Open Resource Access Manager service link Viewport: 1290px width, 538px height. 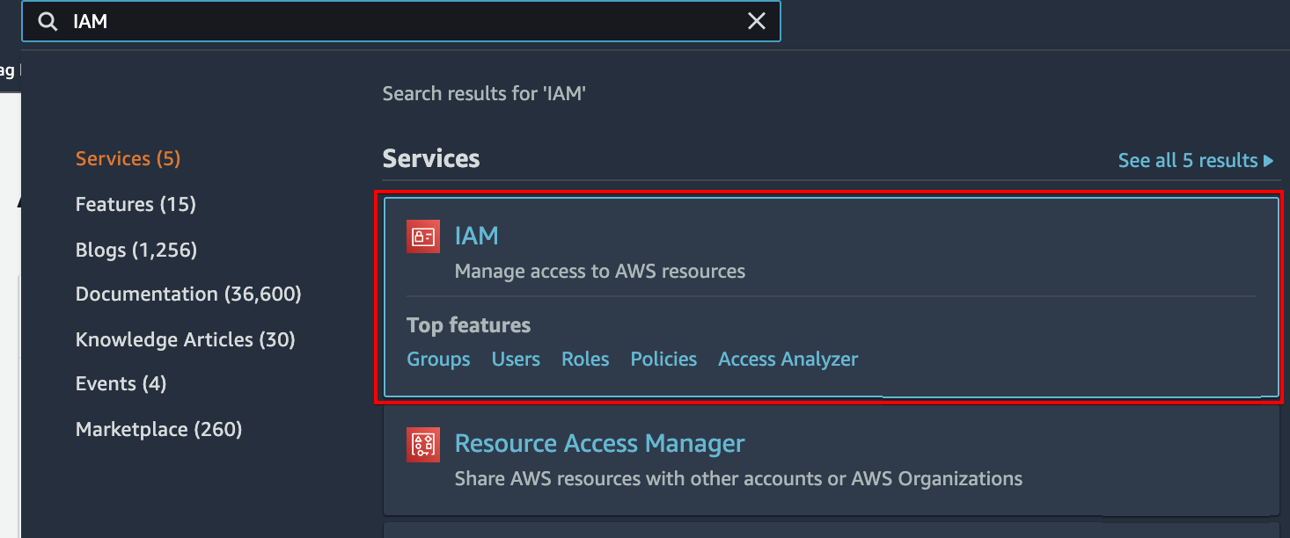coord(600,444)
